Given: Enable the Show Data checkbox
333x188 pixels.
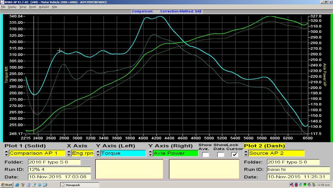Looking at the screenshot, I should coord(221,154).
